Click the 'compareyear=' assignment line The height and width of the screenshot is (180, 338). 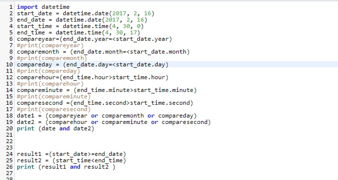click(x=94, y=39)
